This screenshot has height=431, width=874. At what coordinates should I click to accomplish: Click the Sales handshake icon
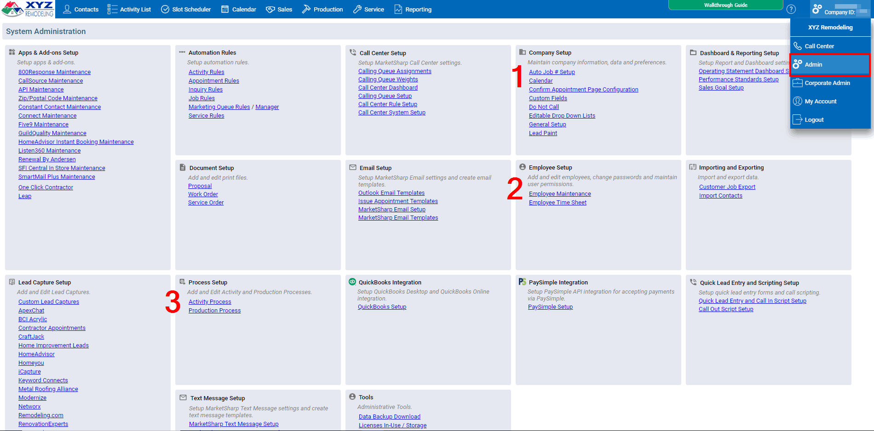(x=270, y=9)
